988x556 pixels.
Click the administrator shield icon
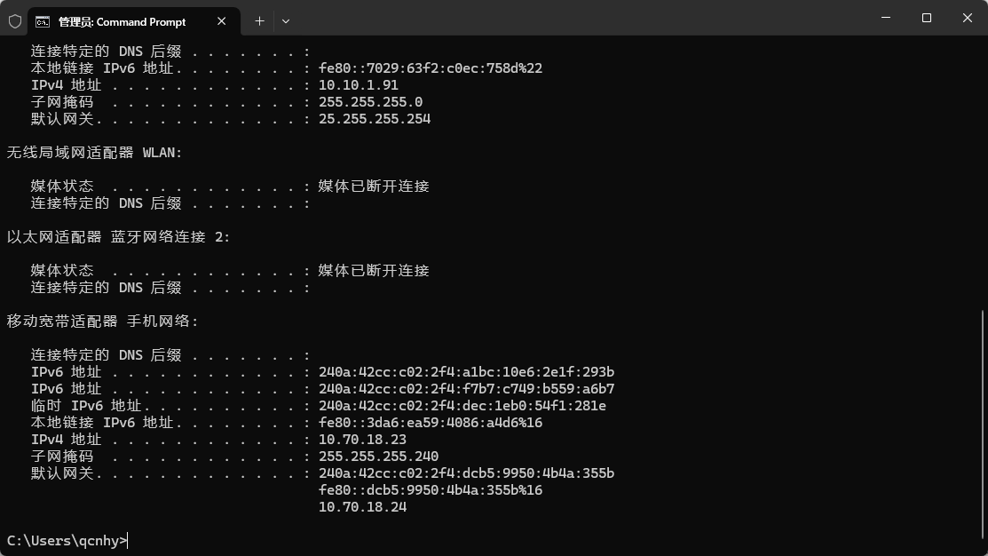[x=14, y=20]
